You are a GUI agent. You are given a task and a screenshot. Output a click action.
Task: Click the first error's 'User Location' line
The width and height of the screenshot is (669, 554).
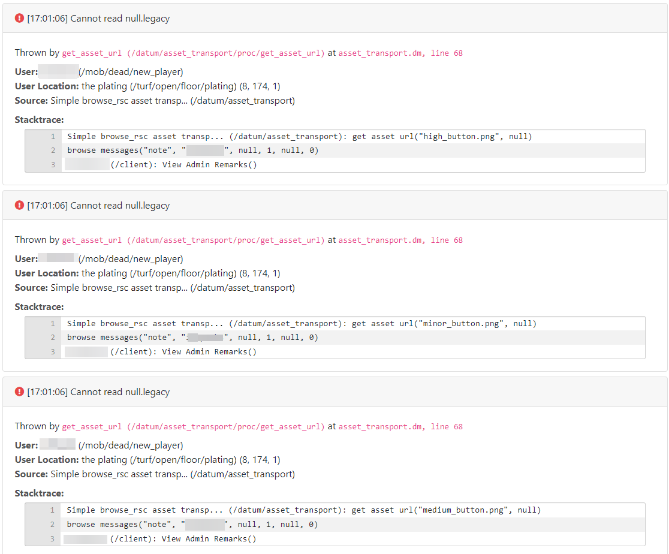pyautogui.click(x=147, y=86)
